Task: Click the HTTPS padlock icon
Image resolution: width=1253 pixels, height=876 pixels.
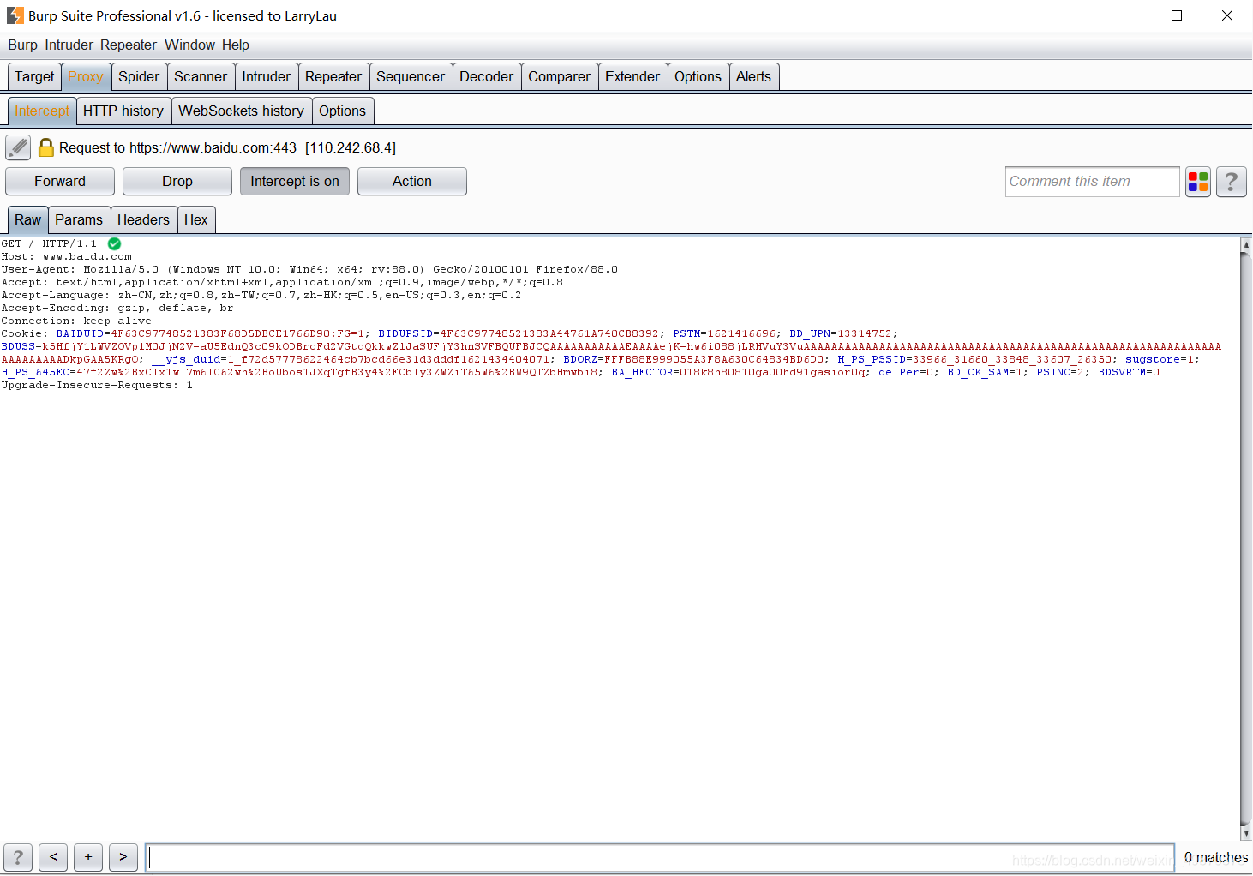Action: (46, 147)
